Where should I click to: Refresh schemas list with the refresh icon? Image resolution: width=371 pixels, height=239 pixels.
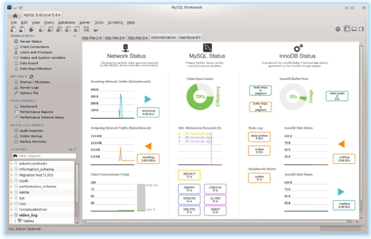pos(70,149)
